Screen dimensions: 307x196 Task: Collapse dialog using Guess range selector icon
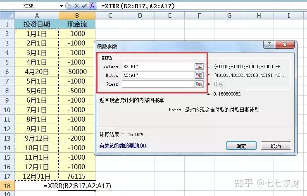(199, 84)
